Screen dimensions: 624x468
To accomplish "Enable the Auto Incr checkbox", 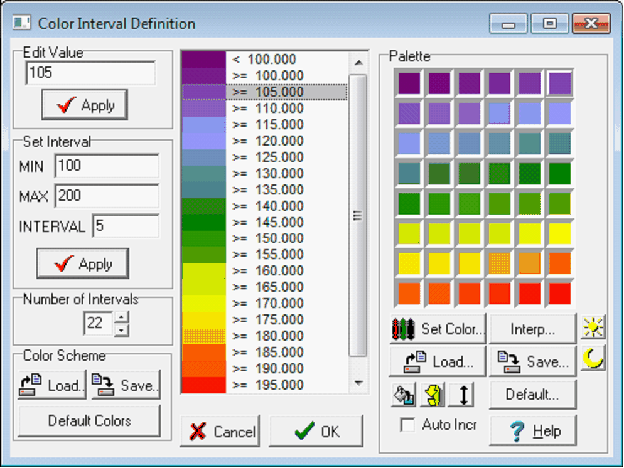I will 408,425.
